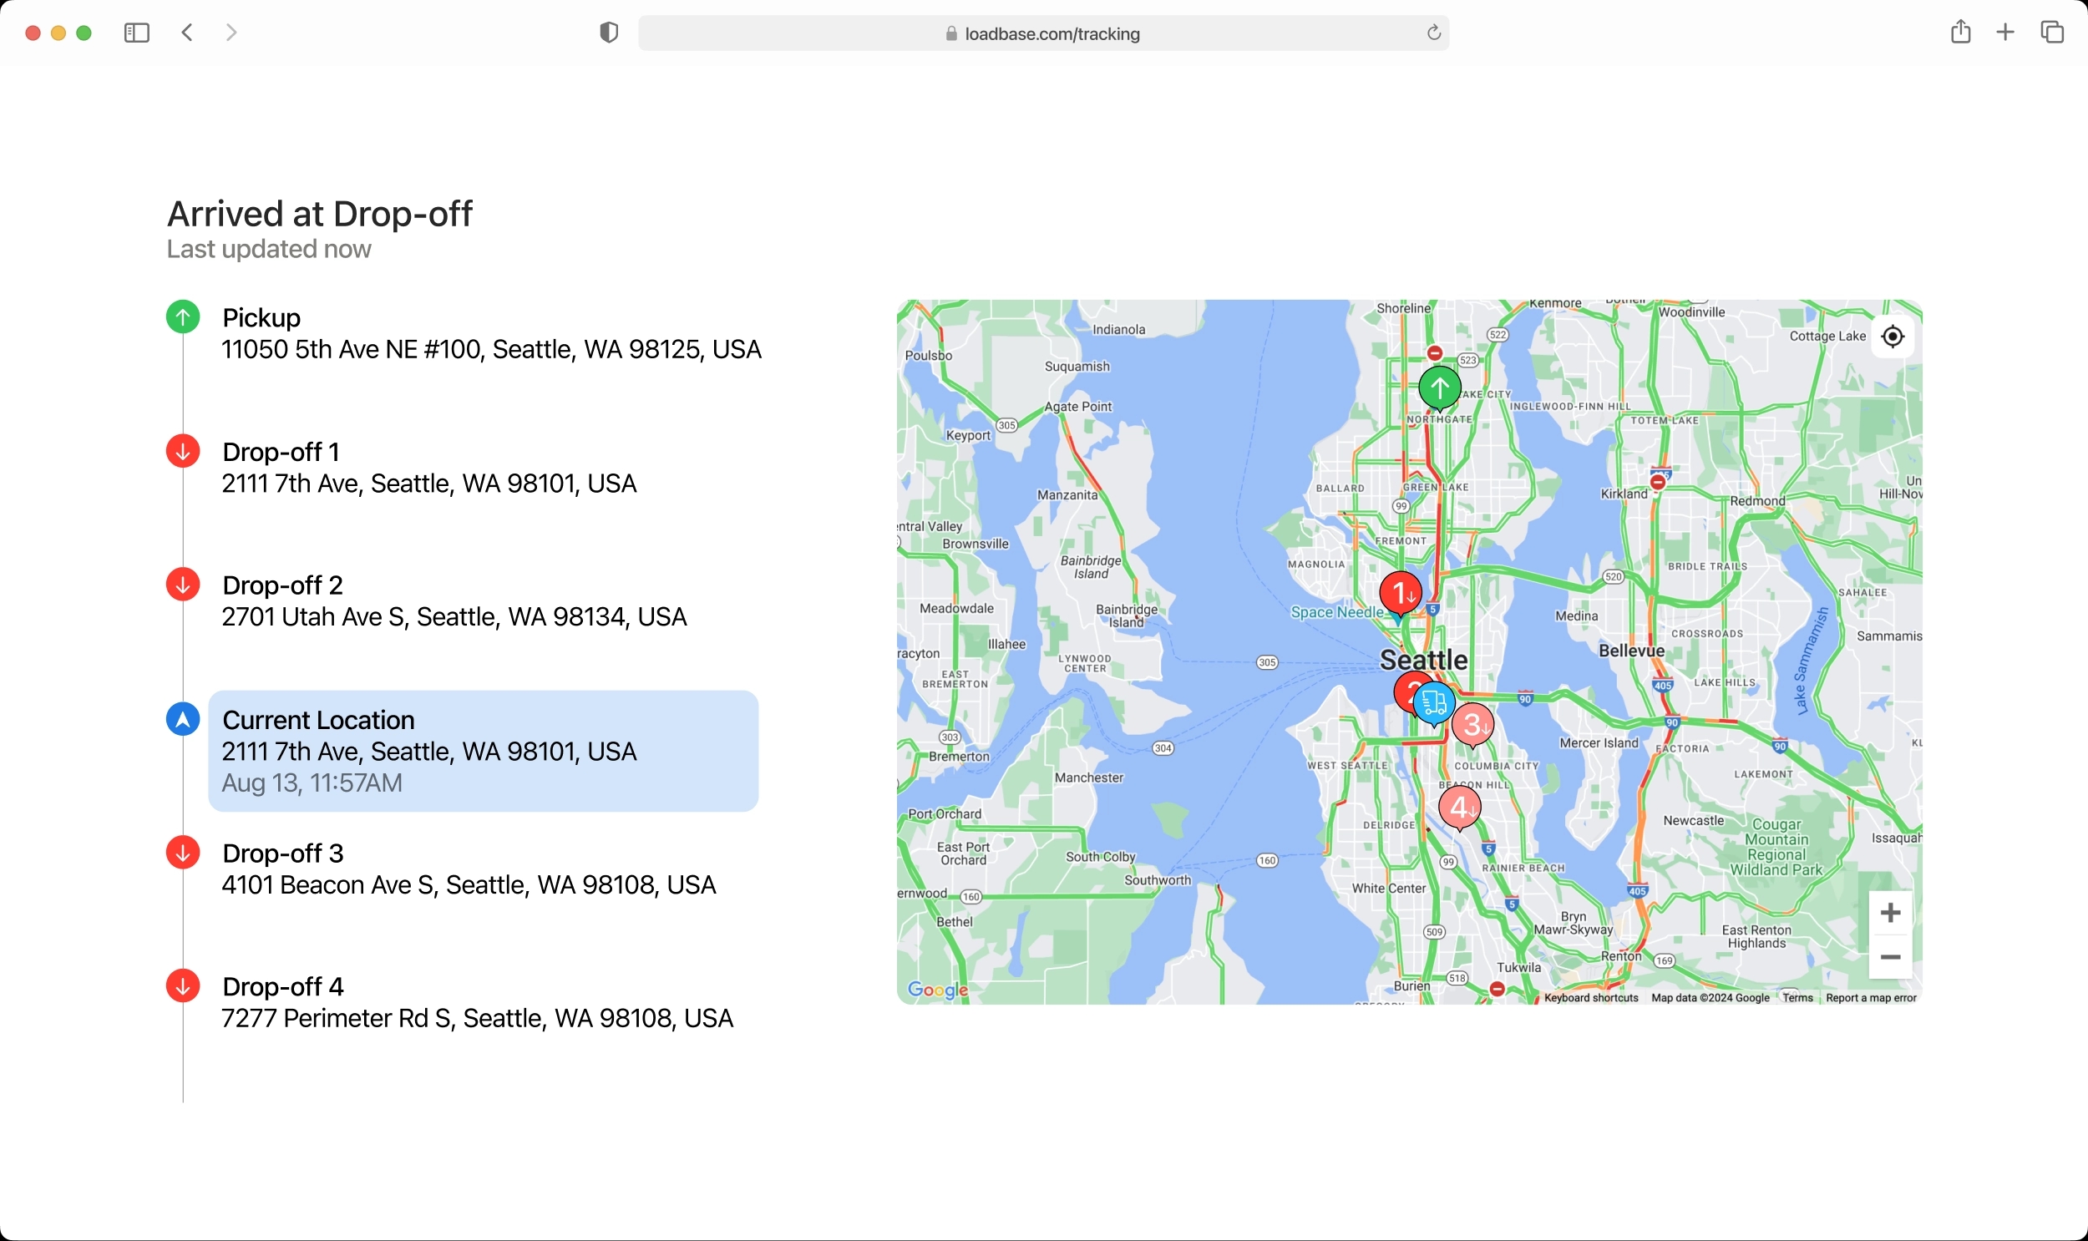This screenshot has width=2088, height=1241.
Task: Click the Space Needle label on map
Action: [x=1337, y=612]
